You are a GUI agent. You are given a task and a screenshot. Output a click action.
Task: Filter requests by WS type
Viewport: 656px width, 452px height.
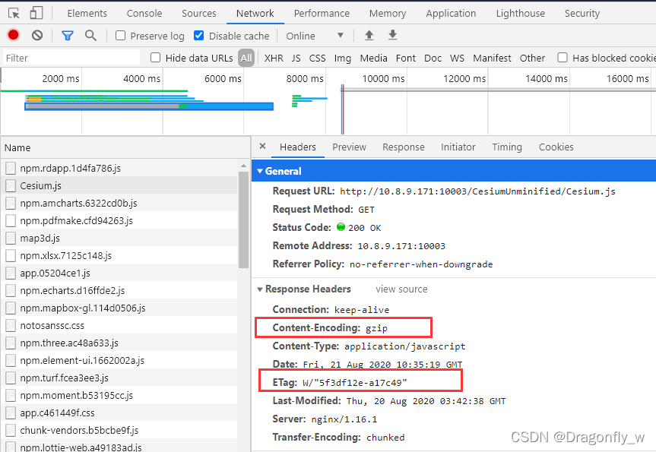458,58
